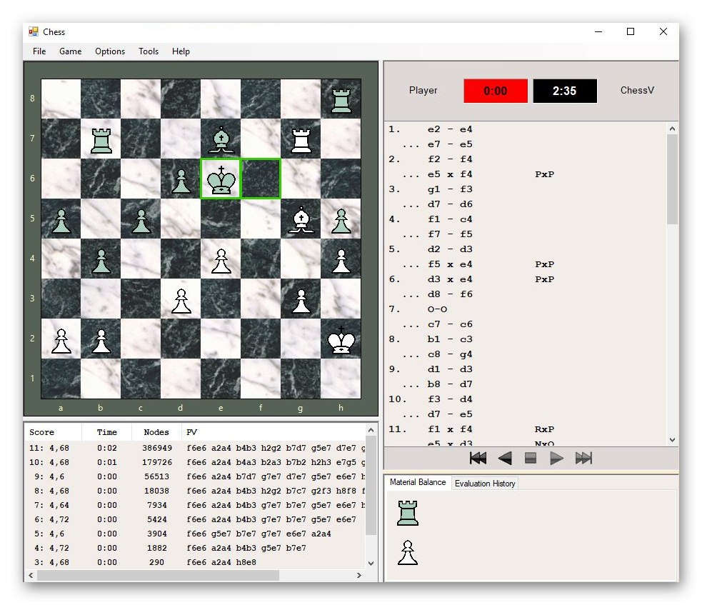Image resolution: width=702 pixels, height=605 pixels.
Task: Step back one move
Action: [505, 458]
